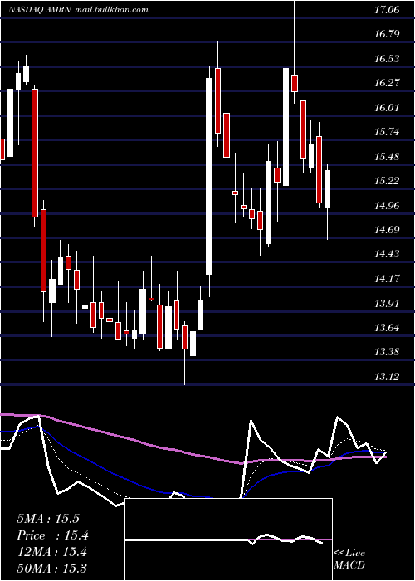The height and width of the screenshot is (581, 415).
Task: Click the 13.38 price axis label
Action: [387, 353]
